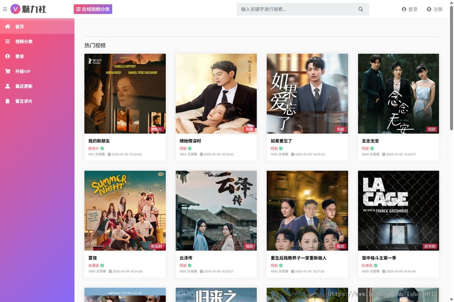
Task: Click the search magnifier icon
Action: click(x=361, y=9)
